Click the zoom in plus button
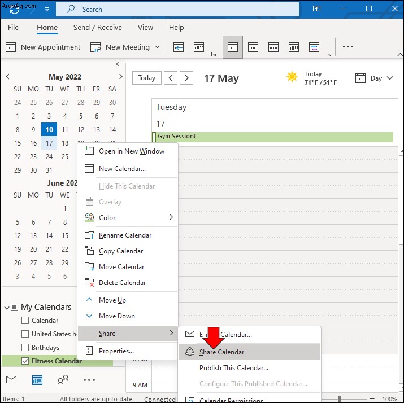 pyautogui.click(x=372, y=398)
